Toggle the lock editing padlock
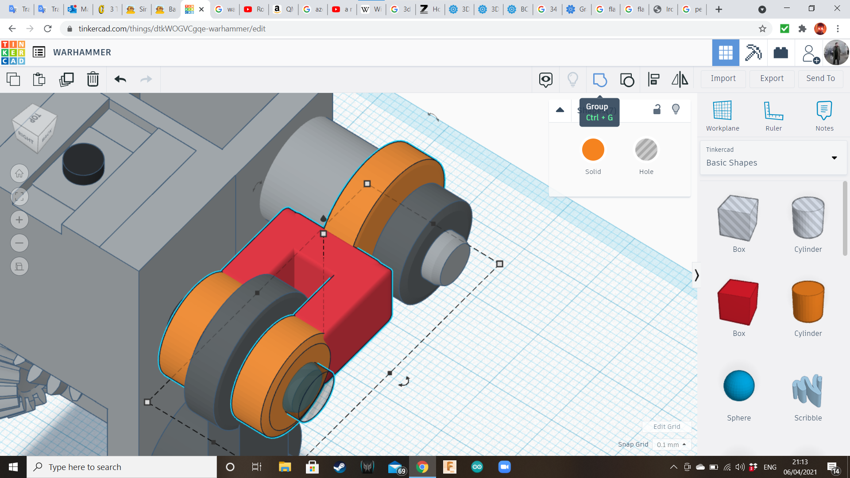This screenshot has height=478, width=850. (657, 109)
